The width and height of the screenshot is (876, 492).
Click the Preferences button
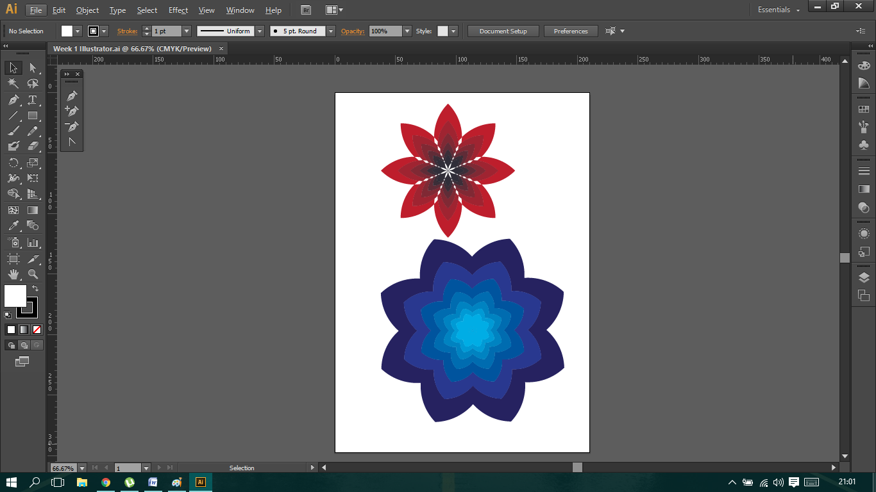coord(570,31)
